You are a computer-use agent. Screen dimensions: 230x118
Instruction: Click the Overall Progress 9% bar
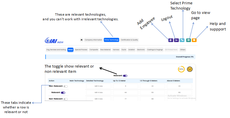pyautogui.click(x=120, y=57)
